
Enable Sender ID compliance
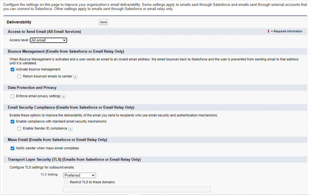point(19,128)
